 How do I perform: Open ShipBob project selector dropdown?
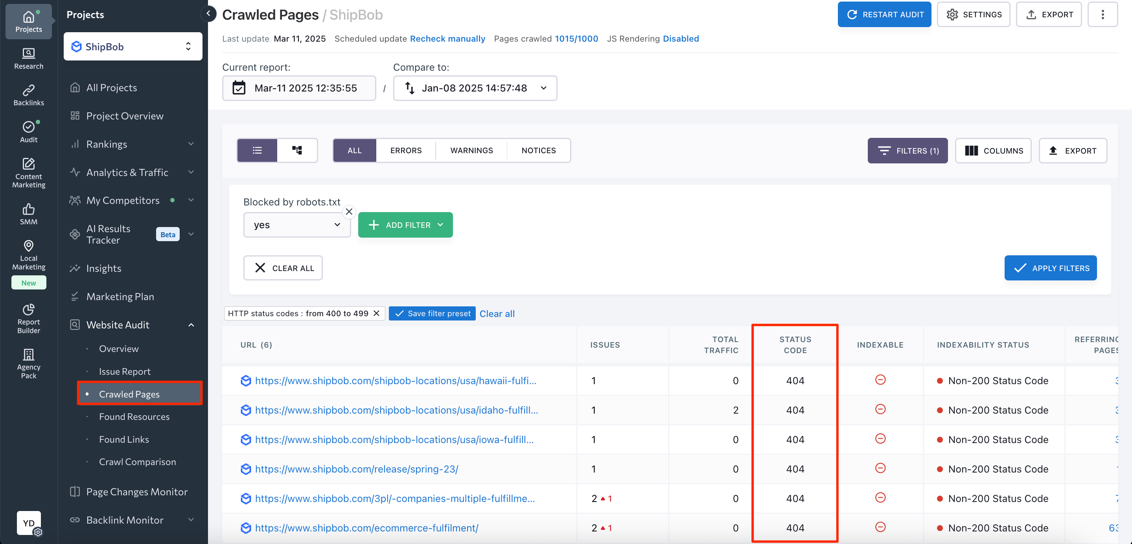(x=133, y=46)
